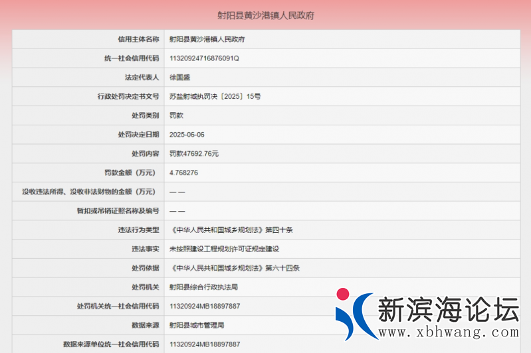Image resolution: width=531 pixels, height=353 pixels.
Task: Click the data source value 射阳县城市管理局
Action: (x=197, y=325)
